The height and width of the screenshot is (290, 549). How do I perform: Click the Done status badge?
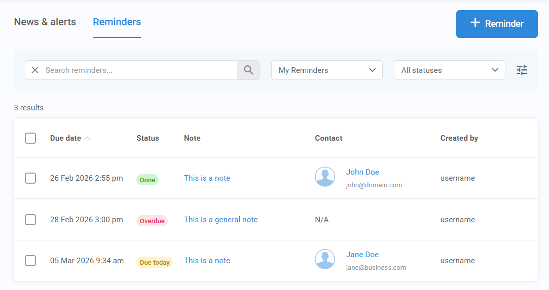pyautogui.click(x=148, y=180)
